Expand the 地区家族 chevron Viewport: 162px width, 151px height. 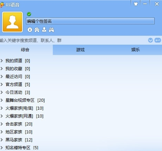pyautogui.click(x=2, y=132)
